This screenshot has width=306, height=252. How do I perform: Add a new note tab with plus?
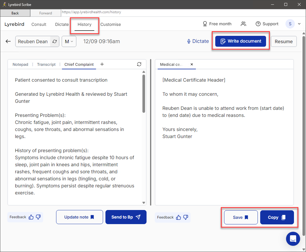coord(102,64)
